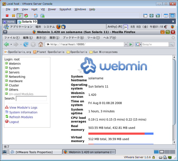Open System Information link
The image size is (178, 161).
[23, 112]
